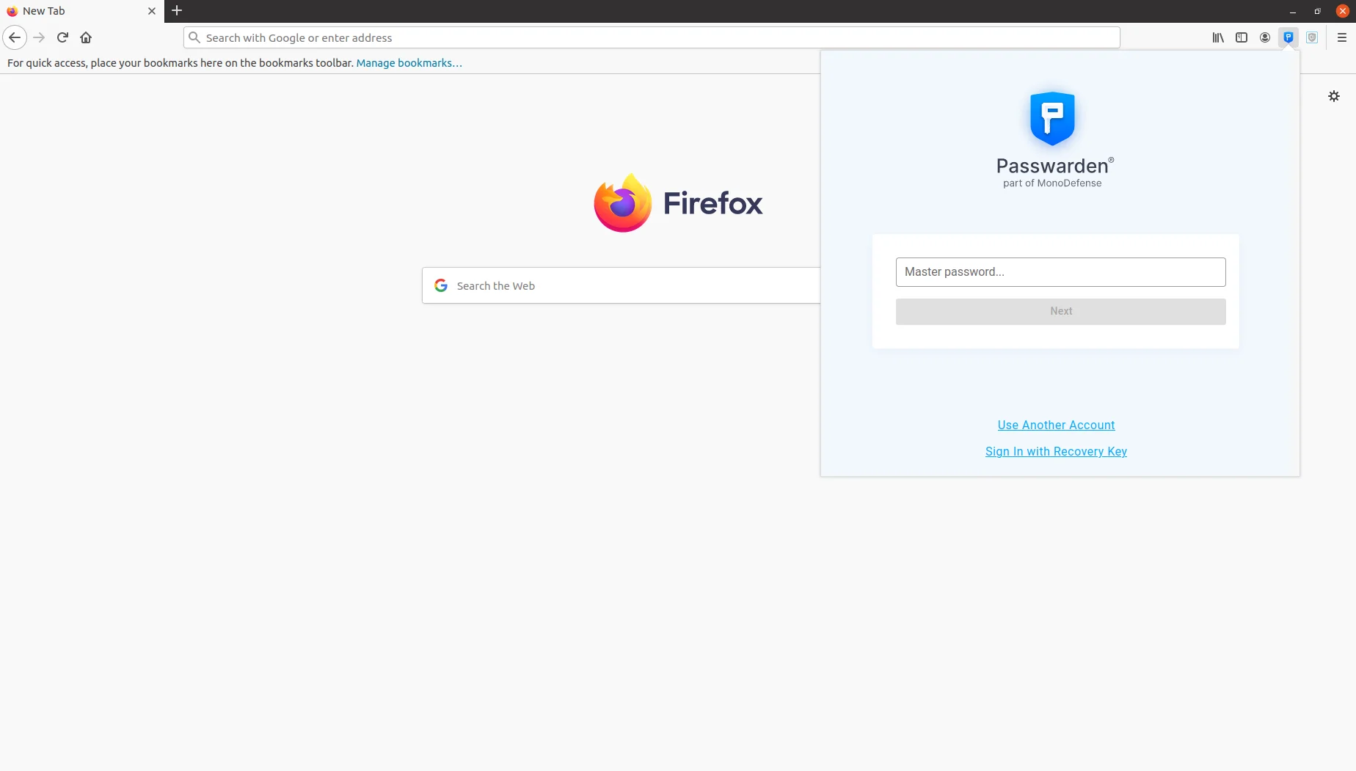Open the Library bookmarks icon

[x=1217, y=37]
